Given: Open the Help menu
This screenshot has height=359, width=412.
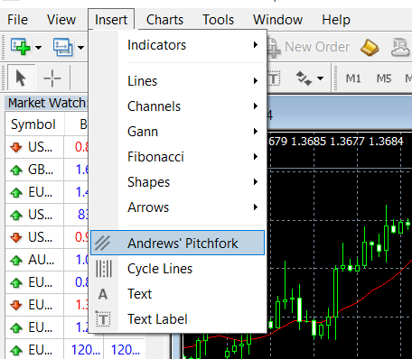Looking at the screenshot, I should coord(336,20).
